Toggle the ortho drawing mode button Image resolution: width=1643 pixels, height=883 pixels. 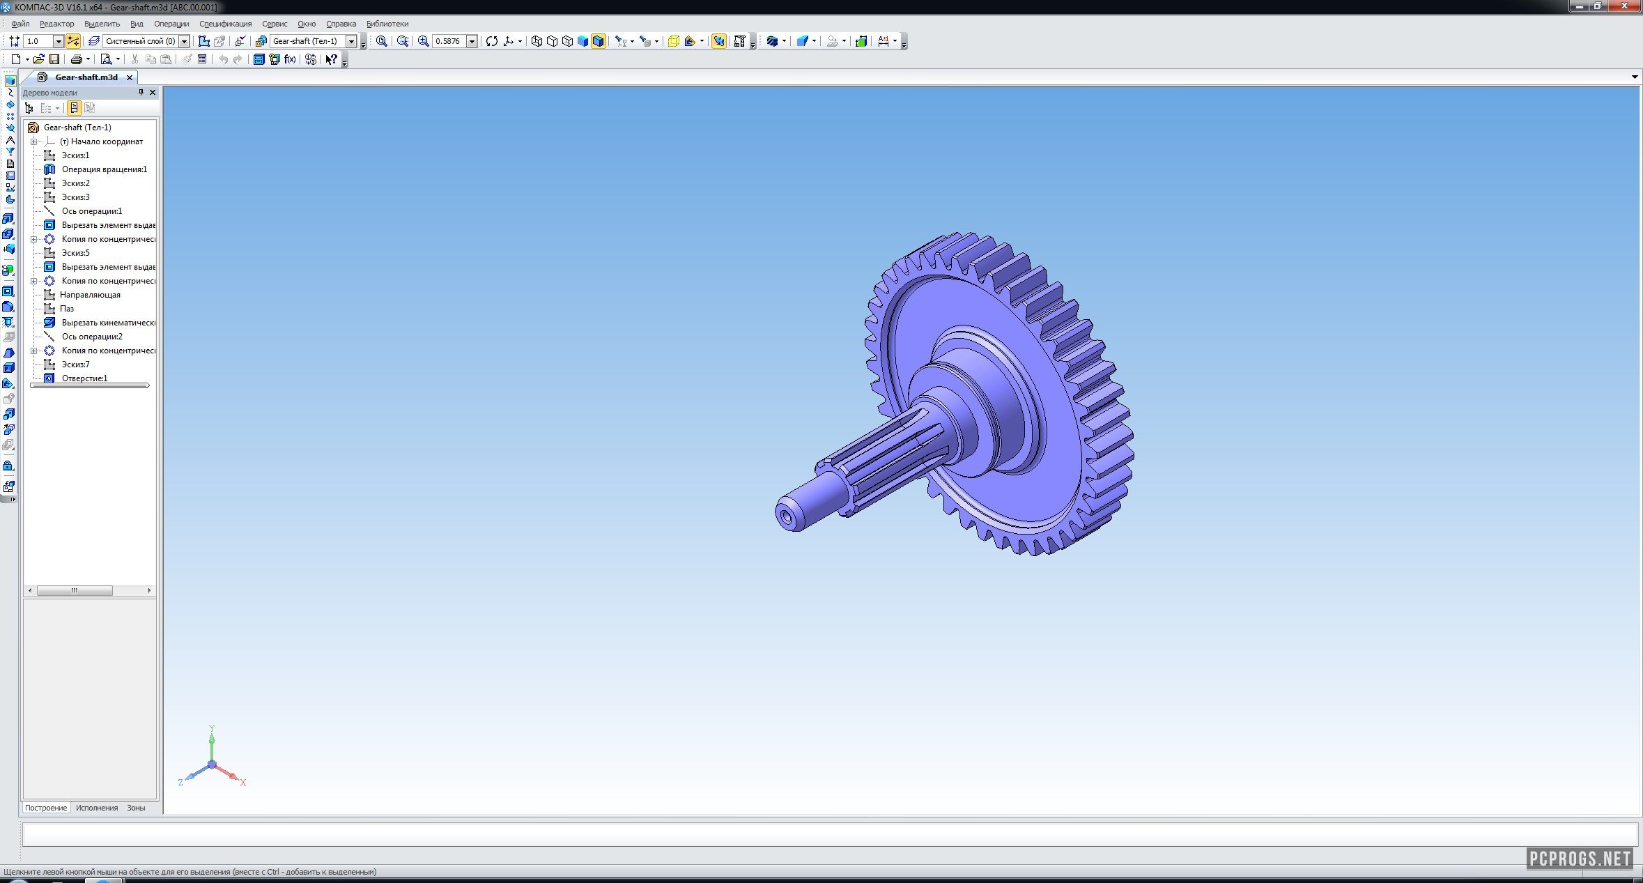coord(72,41)
